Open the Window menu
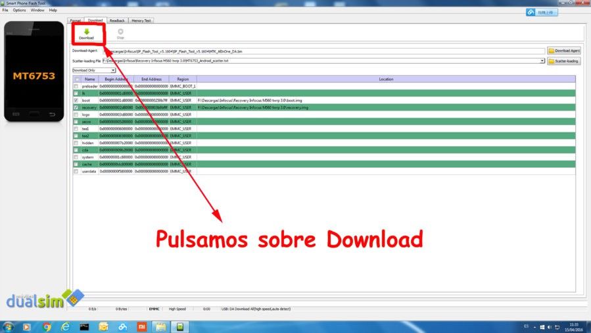591x333 pixels. pos(37,10)
